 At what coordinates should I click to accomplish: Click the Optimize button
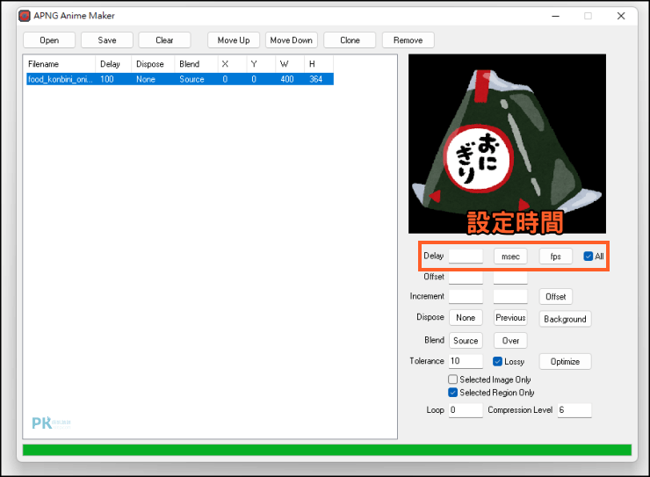[x=565, y=361]
